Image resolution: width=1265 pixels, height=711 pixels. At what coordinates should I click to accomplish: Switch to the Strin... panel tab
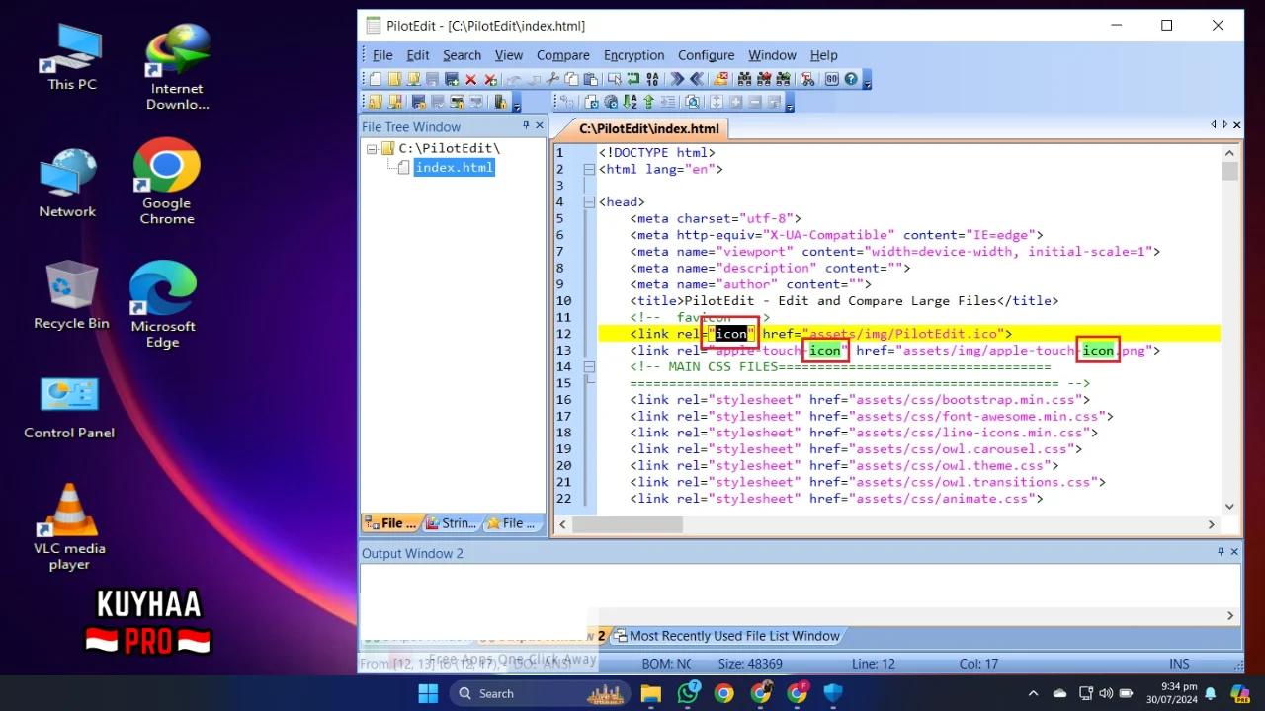(451, 523)
